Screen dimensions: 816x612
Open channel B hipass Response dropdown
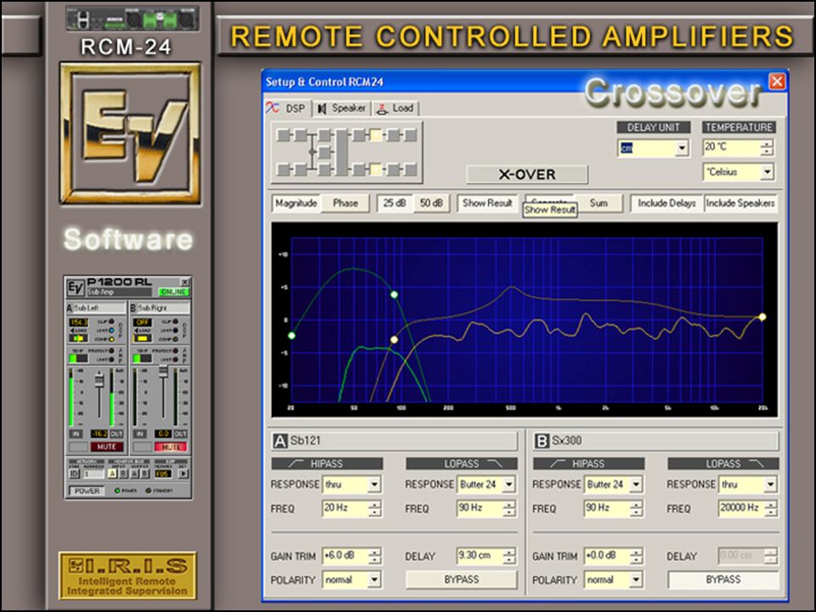636,484
